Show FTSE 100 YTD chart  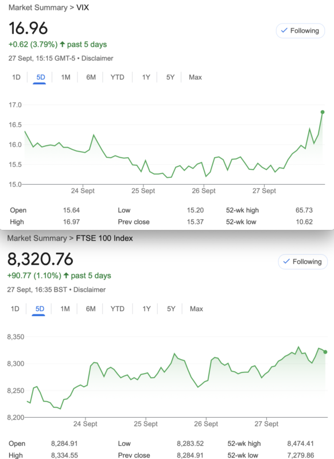pyautogui.click(x=117, y=309)
